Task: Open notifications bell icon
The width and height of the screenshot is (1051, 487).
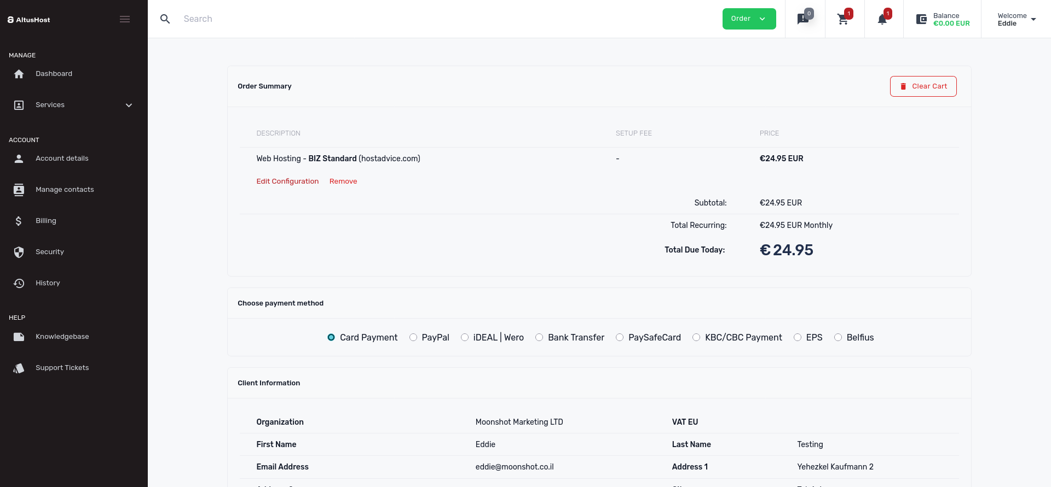Action: pos(882,20)
